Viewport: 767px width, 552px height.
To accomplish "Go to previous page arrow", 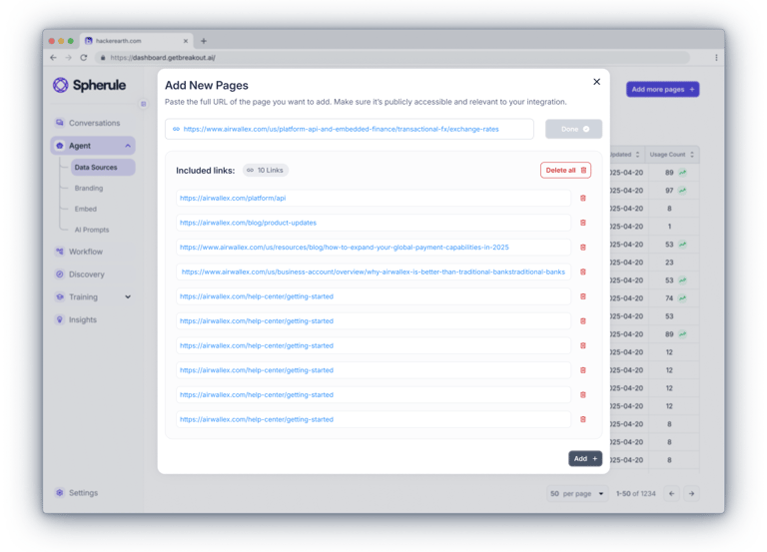I will click(x=671, y=494).
